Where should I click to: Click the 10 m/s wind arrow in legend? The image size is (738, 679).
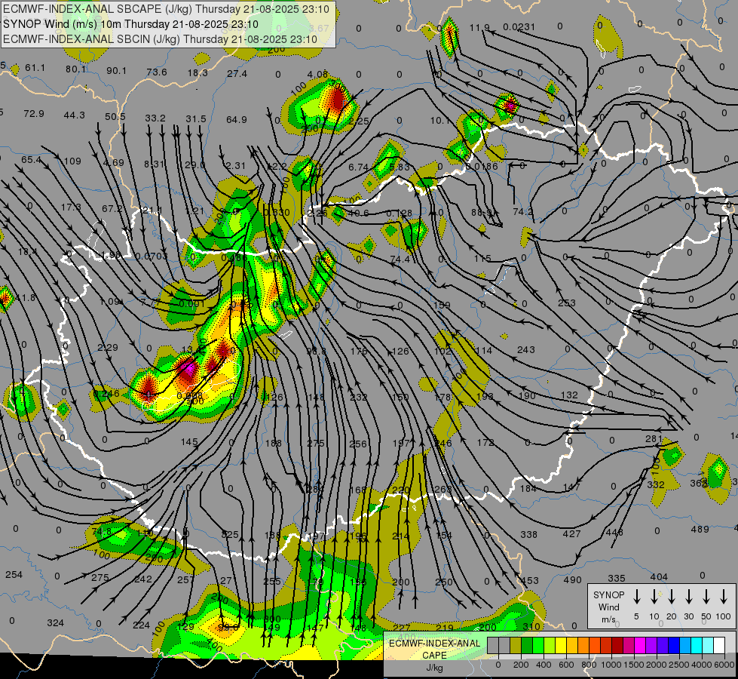[x=654, y=597]
